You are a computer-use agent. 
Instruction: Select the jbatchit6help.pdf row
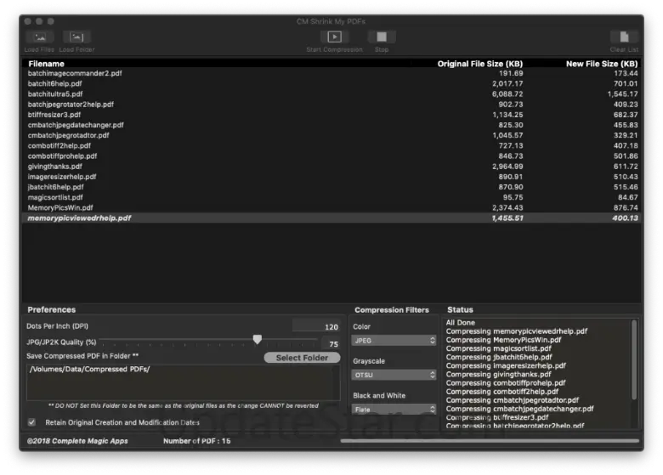[x=331, y=187]
